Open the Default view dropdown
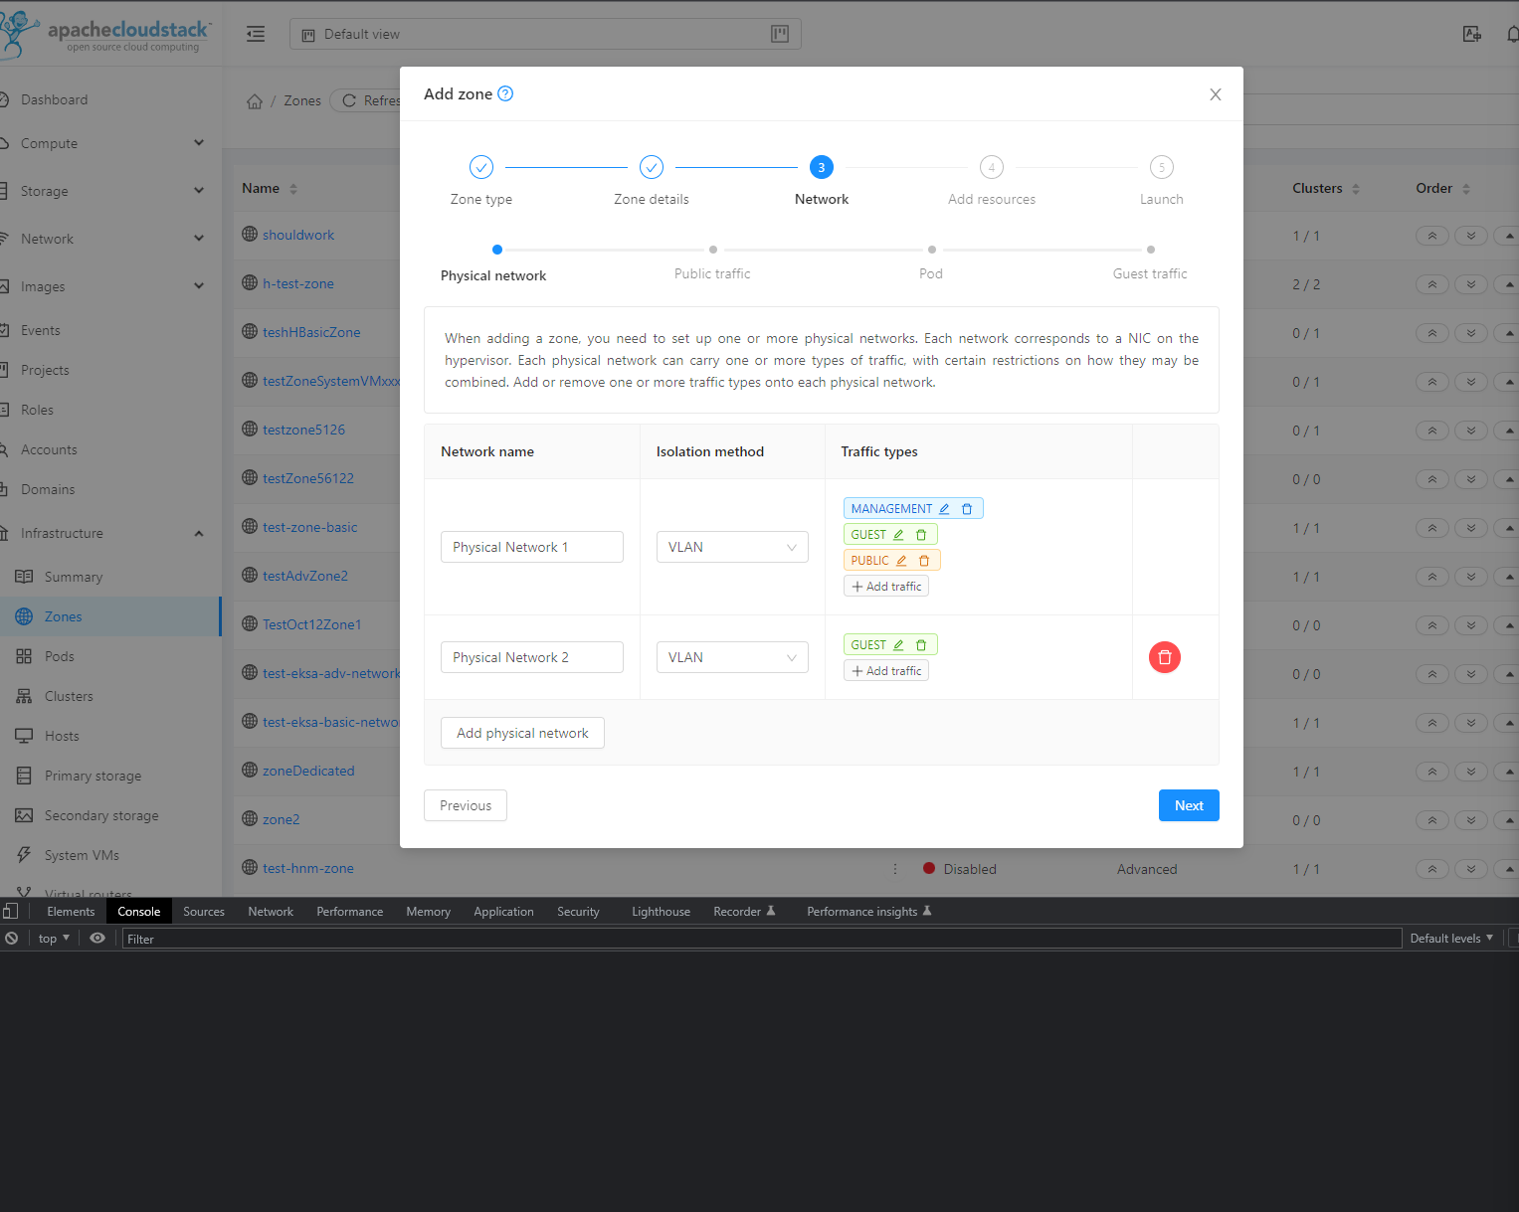1519x1212 pixels. 545,34
